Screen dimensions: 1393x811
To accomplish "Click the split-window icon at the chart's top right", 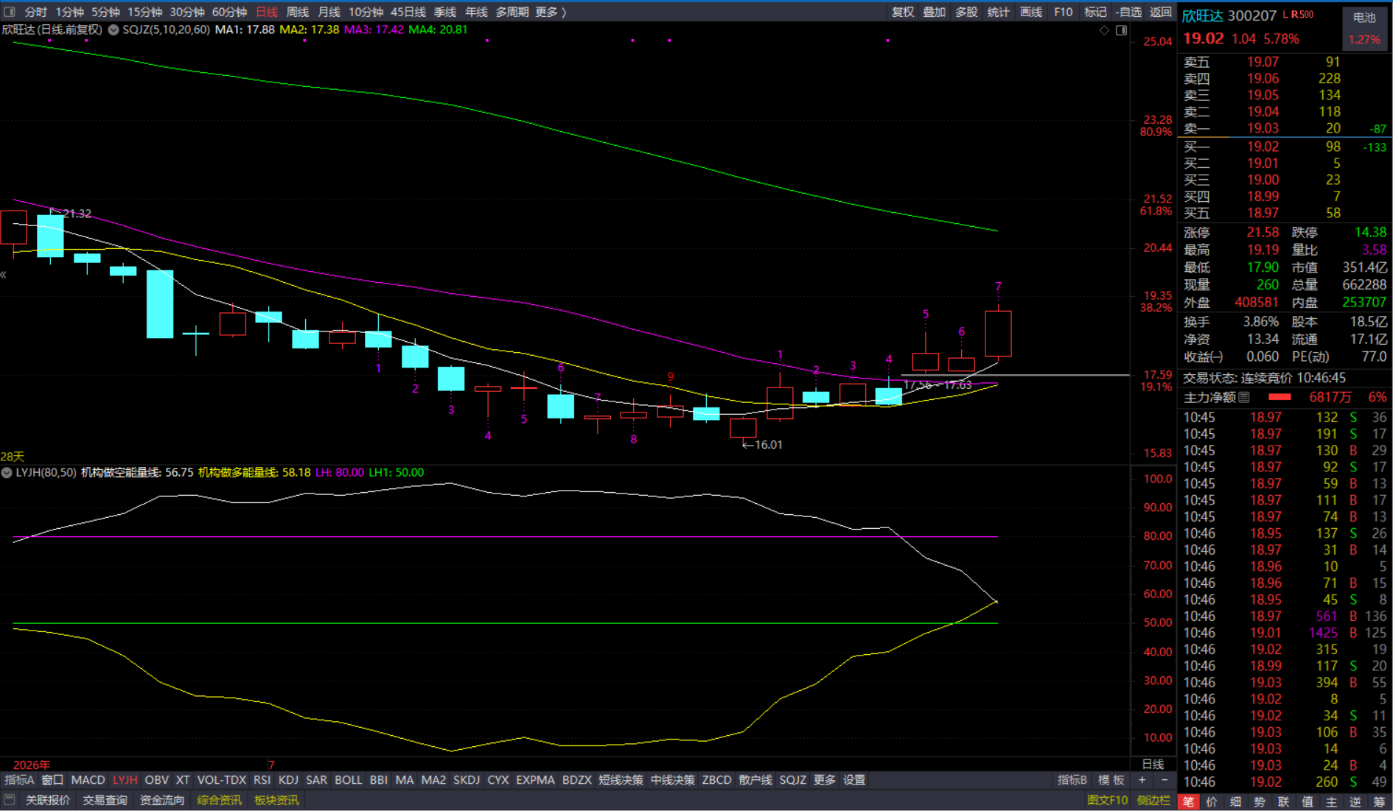I will click(1122, 30).
